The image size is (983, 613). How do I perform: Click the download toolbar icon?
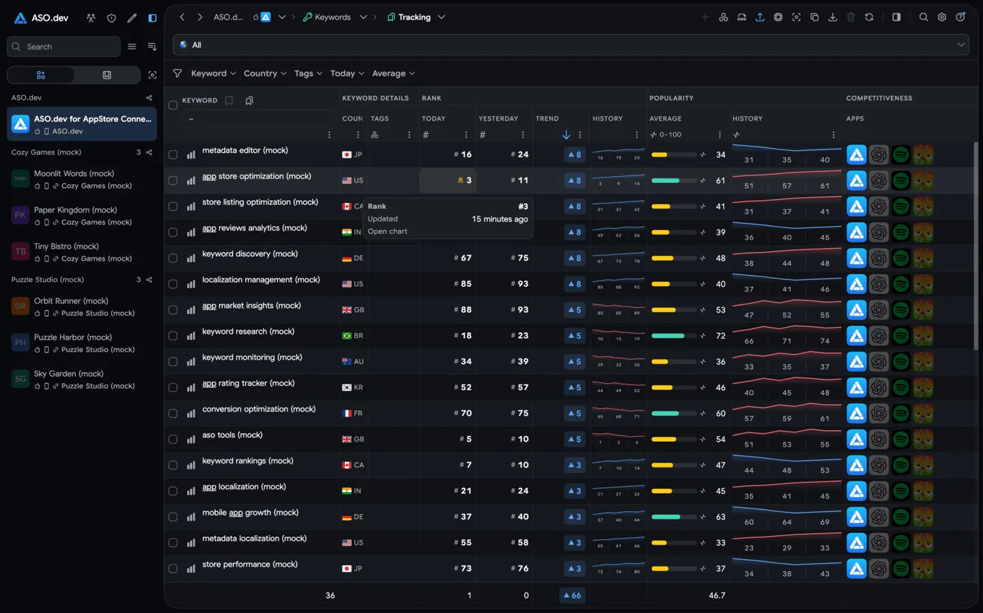(x=833, y=17)
